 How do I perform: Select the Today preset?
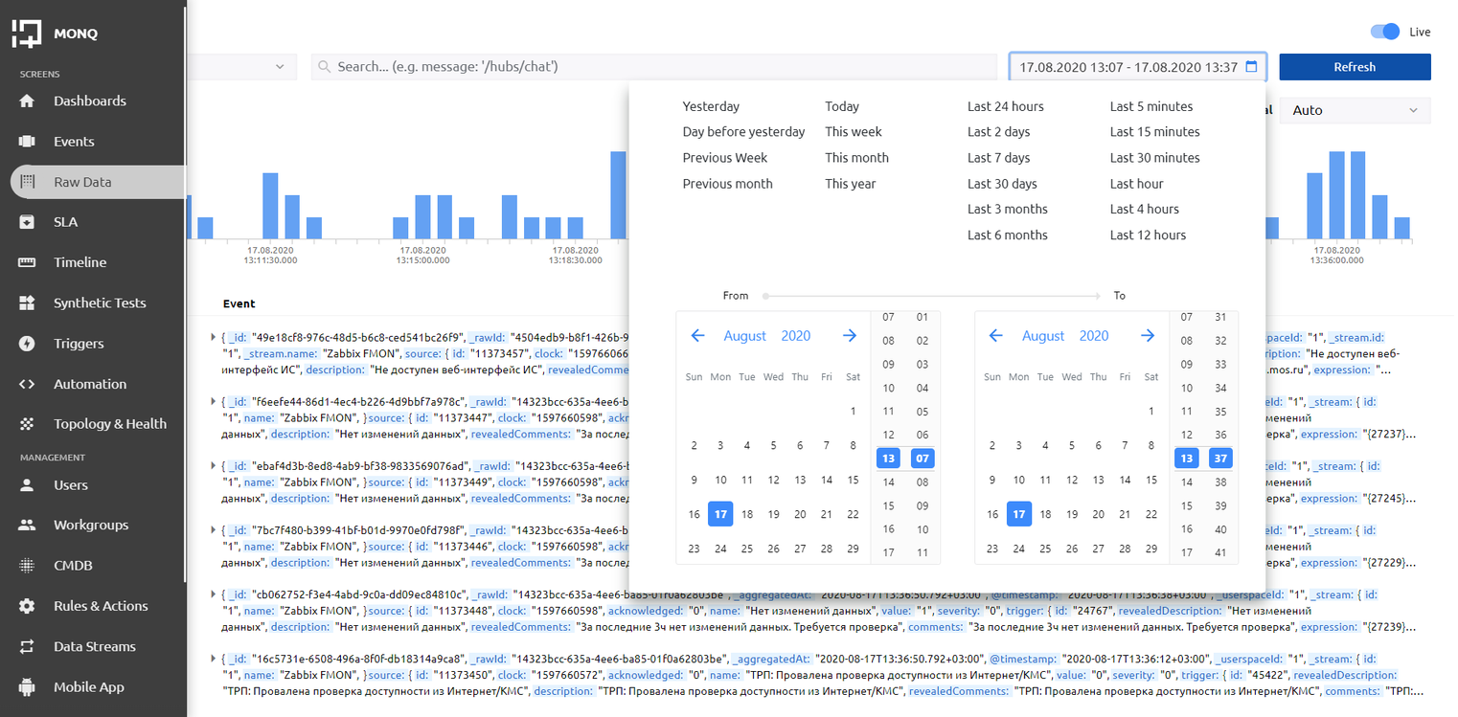point(842,106)
